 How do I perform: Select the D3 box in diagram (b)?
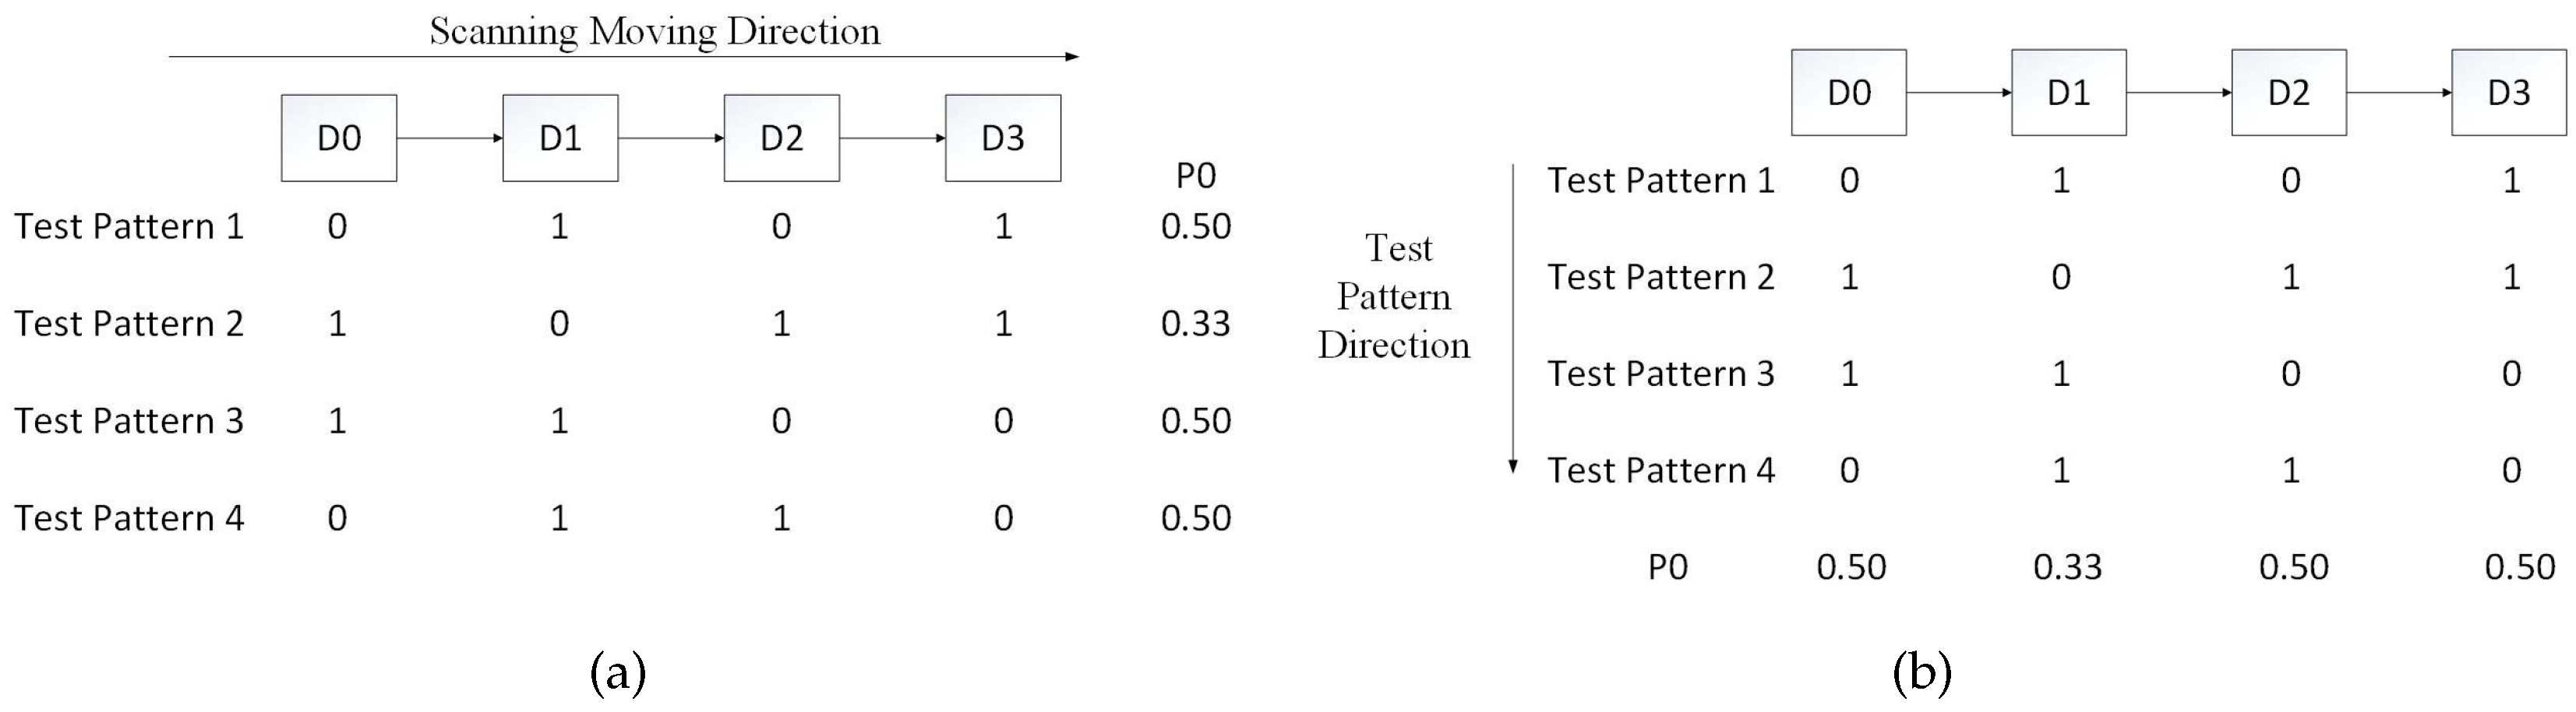2509,93
